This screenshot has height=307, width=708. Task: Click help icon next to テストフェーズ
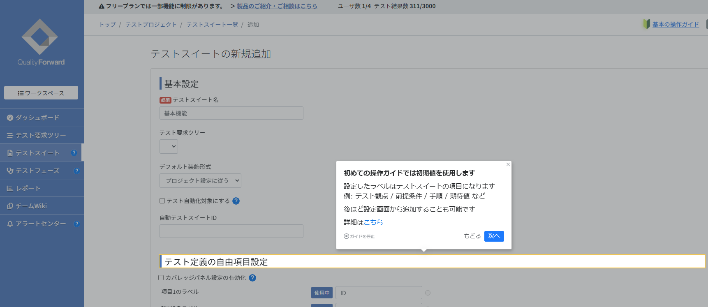point(77,171)
